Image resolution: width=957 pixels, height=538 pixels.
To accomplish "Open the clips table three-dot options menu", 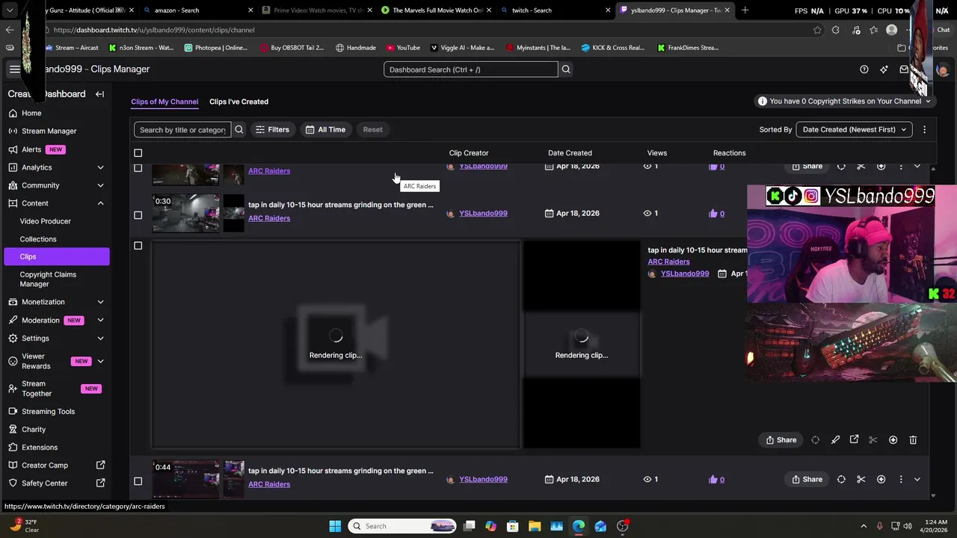I will pyautogui.click(x=924, y=130).
